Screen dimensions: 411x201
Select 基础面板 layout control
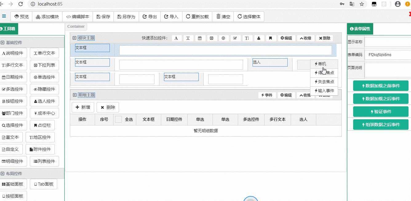click(x=13, y=184)
